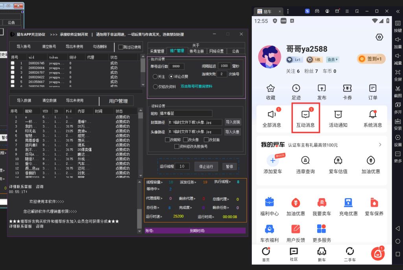This screenshot has height=270, width=403.
Task: Tap the 足迹 history clock icon
Action: point(296,88)
